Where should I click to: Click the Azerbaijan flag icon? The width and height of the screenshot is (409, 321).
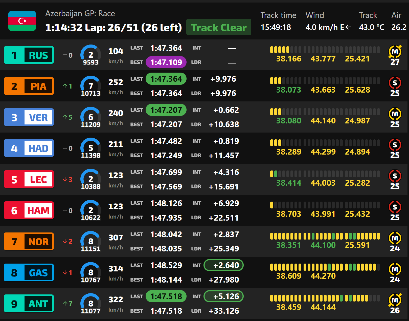pyautogui.click(x=22, y=21)
